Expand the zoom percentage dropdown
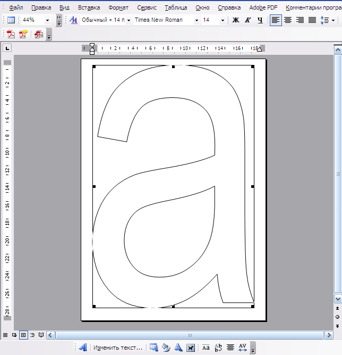342x355 pixels. [x=47, y=20]
